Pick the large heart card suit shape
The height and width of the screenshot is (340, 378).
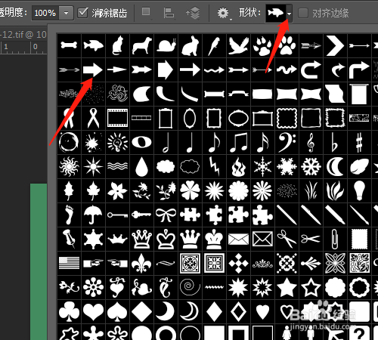[x=93, y=311]
